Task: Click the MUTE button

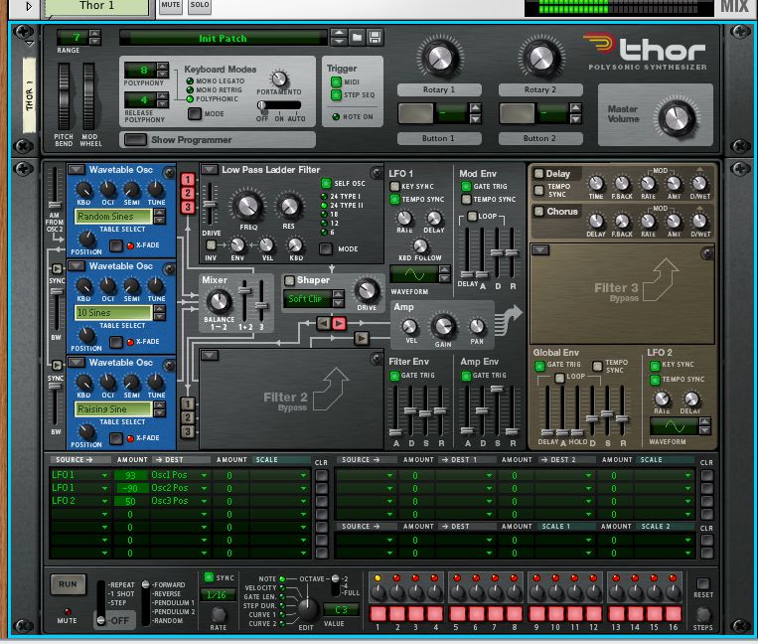Action: (x=171, y=5)
